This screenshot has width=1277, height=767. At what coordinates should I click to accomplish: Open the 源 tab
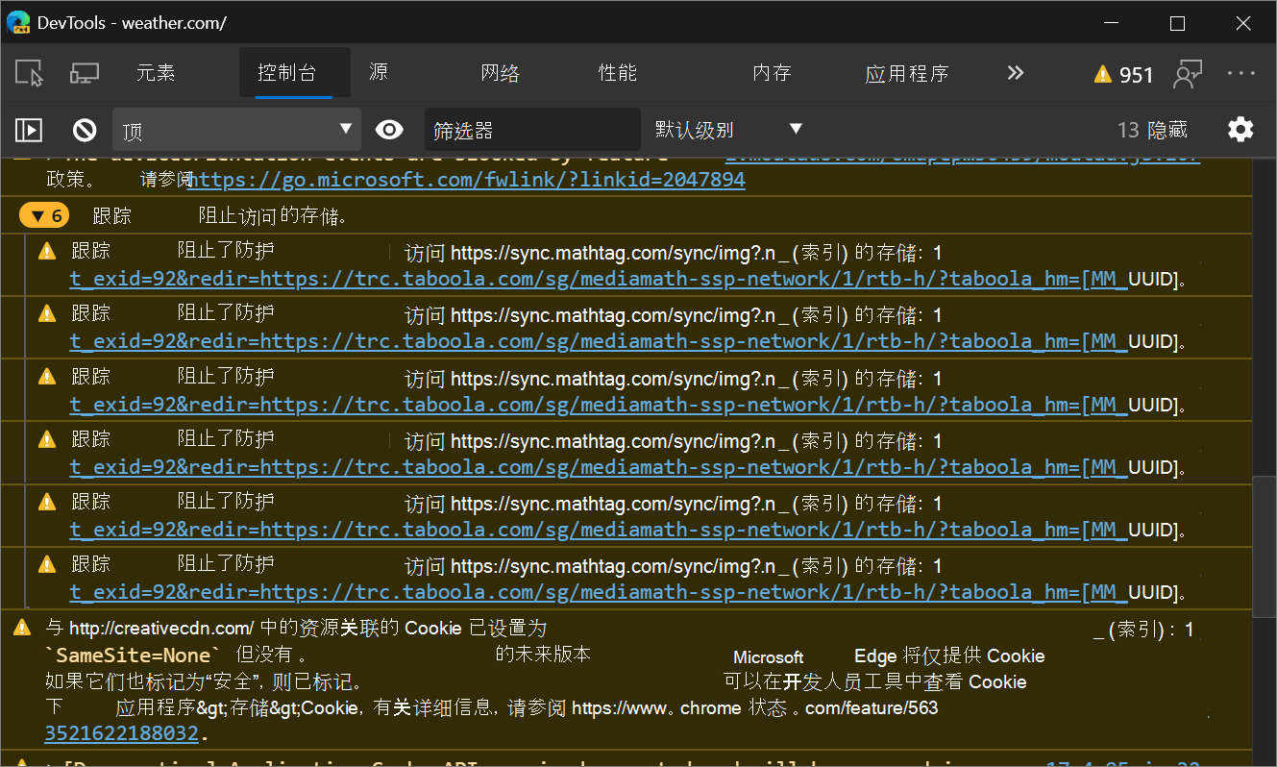(379, 72)
